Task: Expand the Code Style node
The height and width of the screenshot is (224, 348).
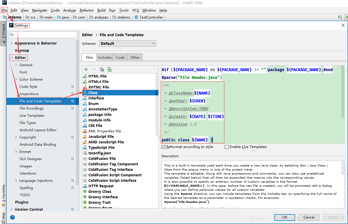Action: point(16,87)
